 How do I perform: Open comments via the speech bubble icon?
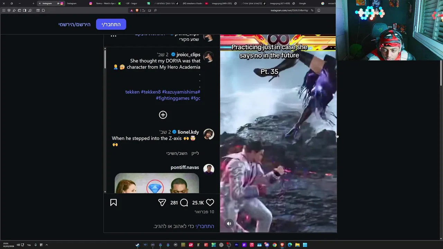[x=184, y=203]
